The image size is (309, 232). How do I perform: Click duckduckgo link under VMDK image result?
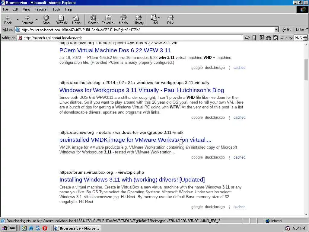click(215, 157)
